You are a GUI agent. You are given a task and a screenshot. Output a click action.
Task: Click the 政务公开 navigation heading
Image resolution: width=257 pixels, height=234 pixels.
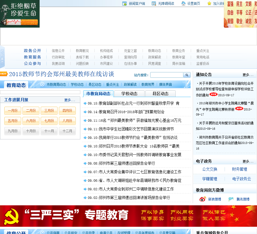tap(32, 51)
